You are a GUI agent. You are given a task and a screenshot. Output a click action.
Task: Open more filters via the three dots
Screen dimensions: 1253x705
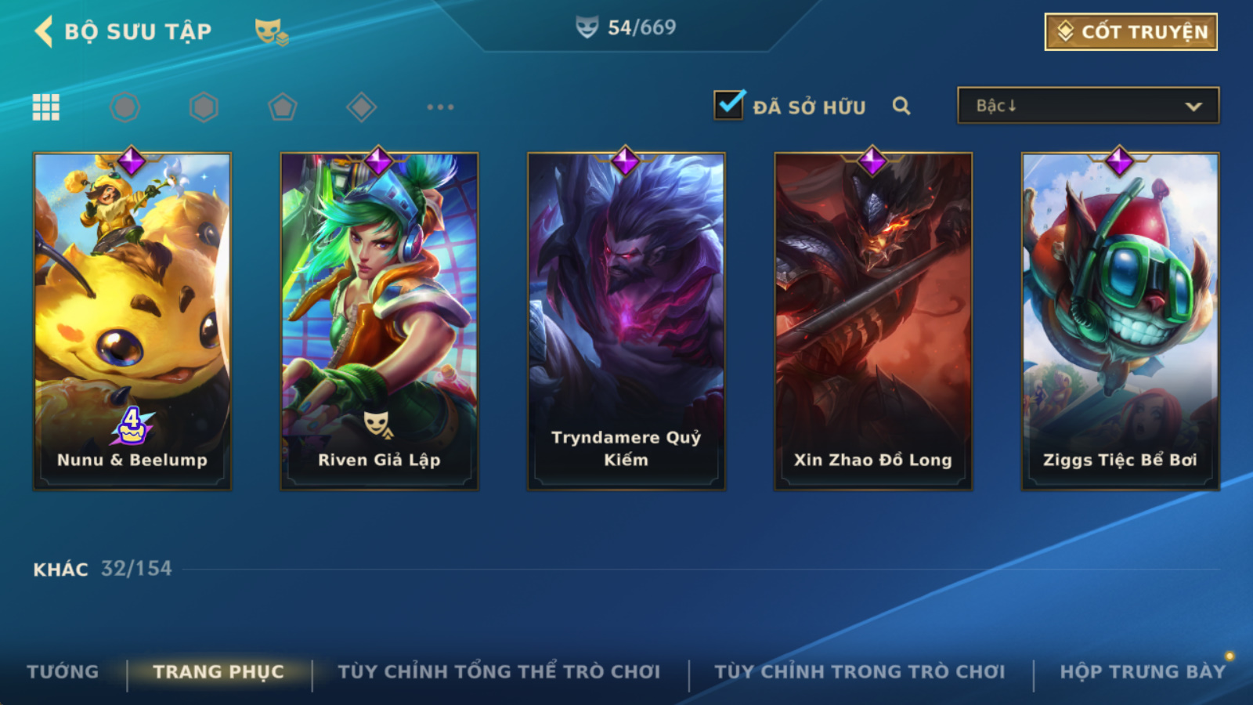click(440, 107)
